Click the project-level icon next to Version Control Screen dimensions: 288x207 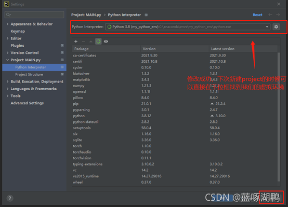pyautogui.click(x=62, y=52)
